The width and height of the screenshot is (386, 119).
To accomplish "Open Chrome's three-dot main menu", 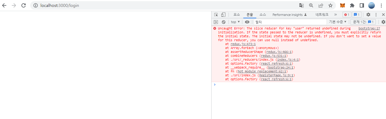I will [x=381, y=5].
